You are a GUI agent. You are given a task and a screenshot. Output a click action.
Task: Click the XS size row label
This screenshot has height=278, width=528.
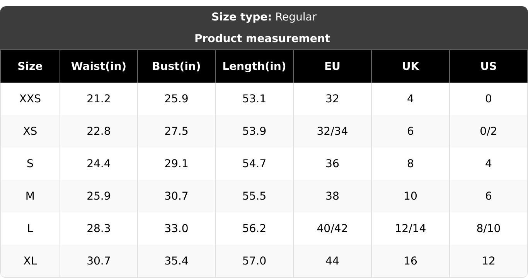30,131
